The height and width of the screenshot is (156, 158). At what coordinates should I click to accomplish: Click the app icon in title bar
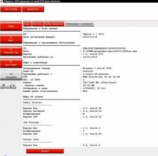[1, 1]
